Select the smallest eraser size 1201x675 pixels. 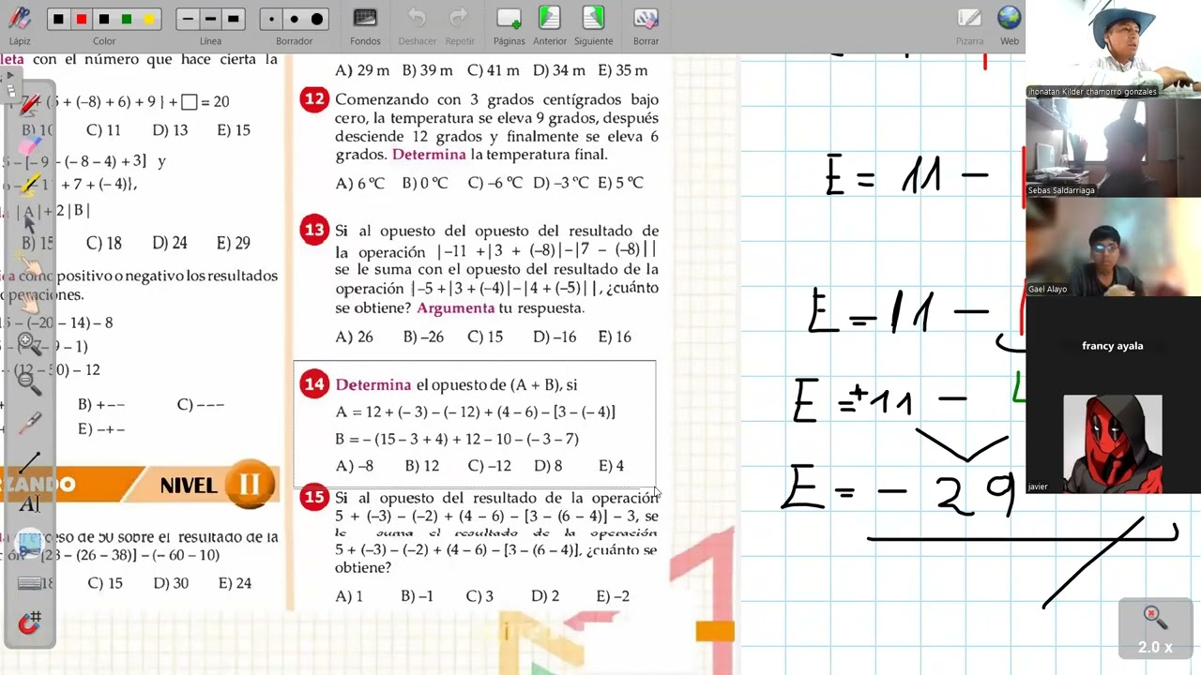(x=271, y=19)
